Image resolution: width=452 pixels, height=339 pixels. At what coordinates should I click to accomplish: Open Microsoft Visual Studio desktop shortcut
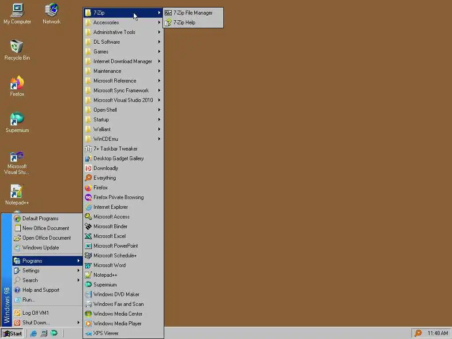point(17,163)
